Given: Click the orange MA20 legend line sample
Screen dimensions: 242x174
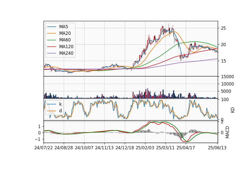Looking at the screenshot, I should click(51, 33).
